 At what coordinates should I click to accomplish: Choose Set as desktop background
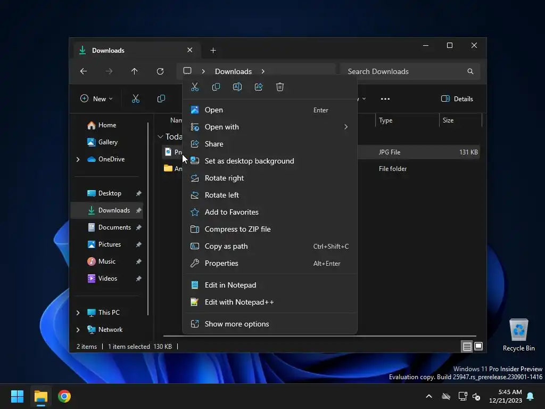pos(270,161)
